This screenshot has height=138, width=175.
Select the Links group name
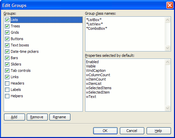click(x=15, y=77)
